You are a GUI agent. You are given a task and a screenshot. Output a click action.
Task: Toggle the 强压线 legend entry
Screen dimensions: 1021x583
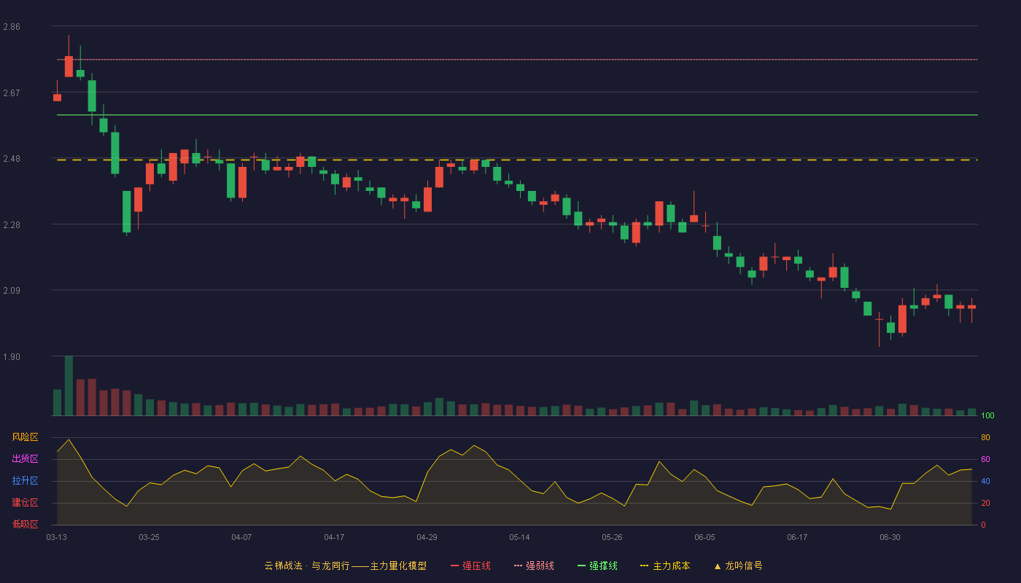[470, 566]
